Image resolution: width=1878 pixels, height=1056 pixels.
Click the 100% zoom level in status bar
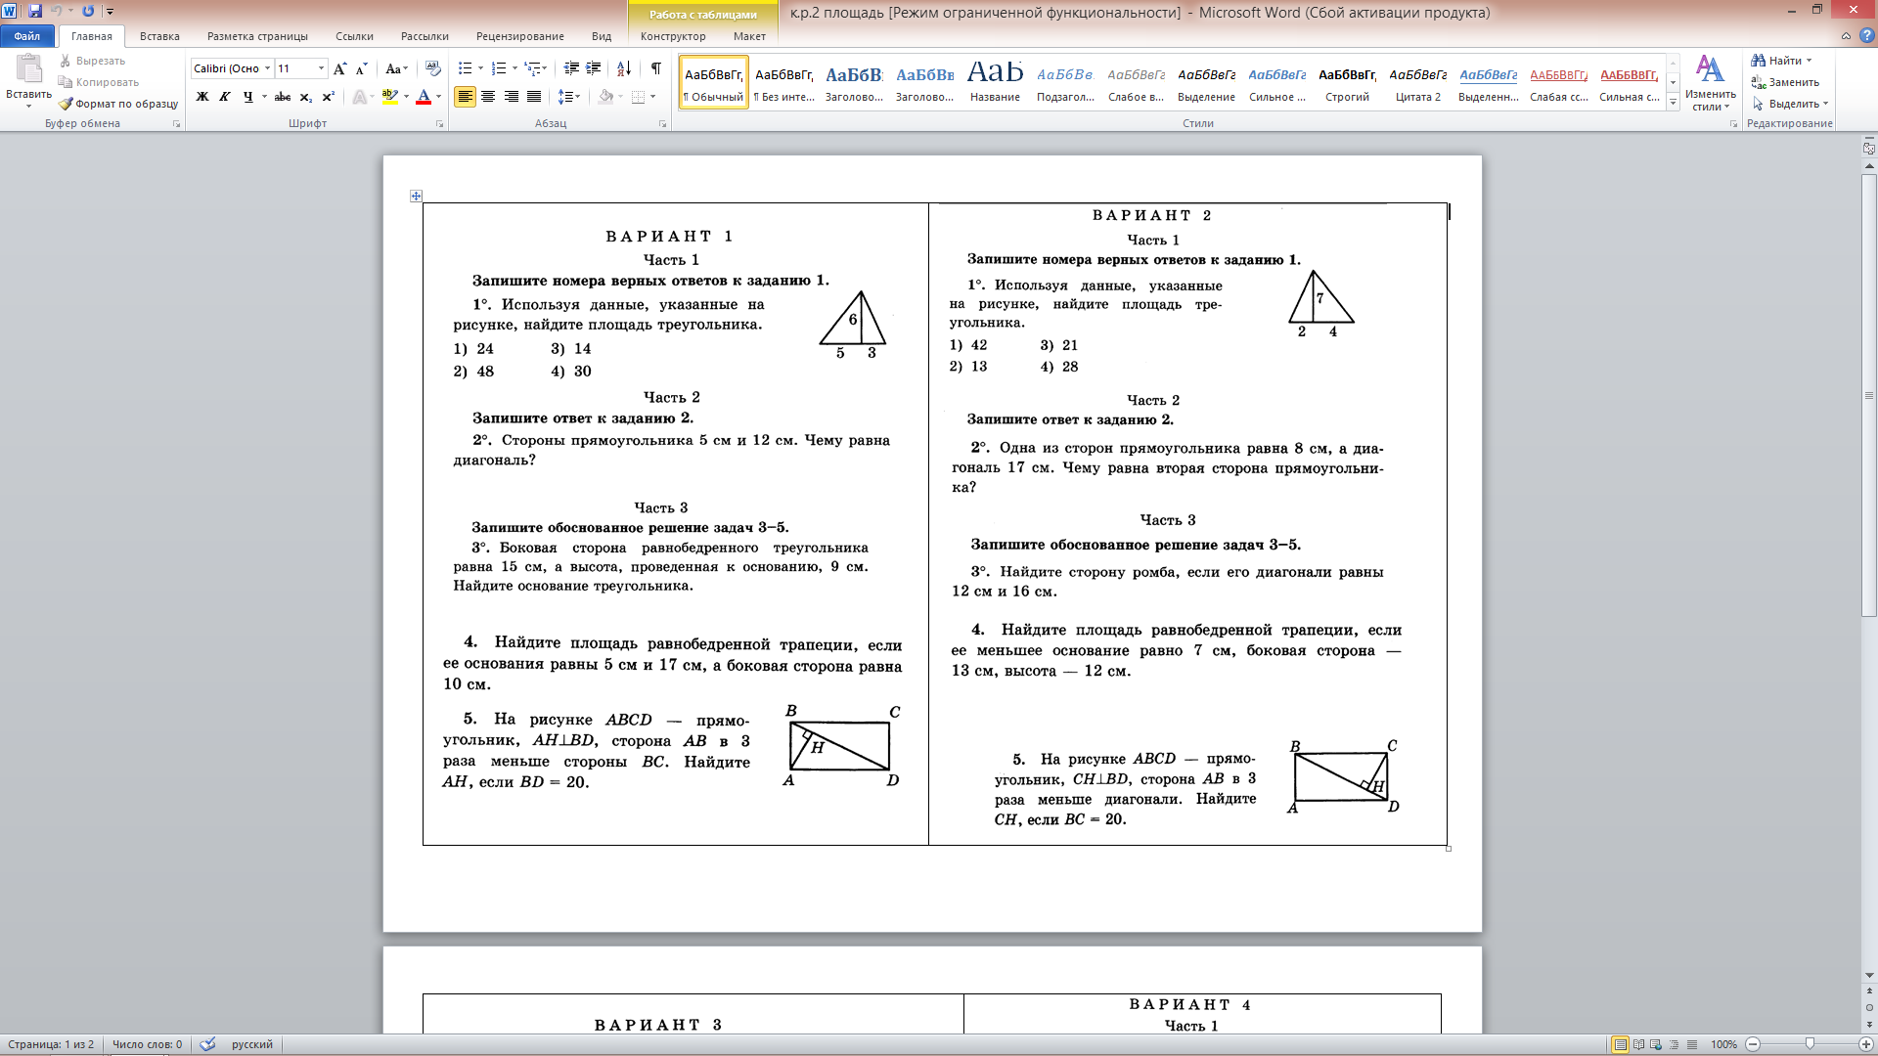click(x=1723, y=1044)
